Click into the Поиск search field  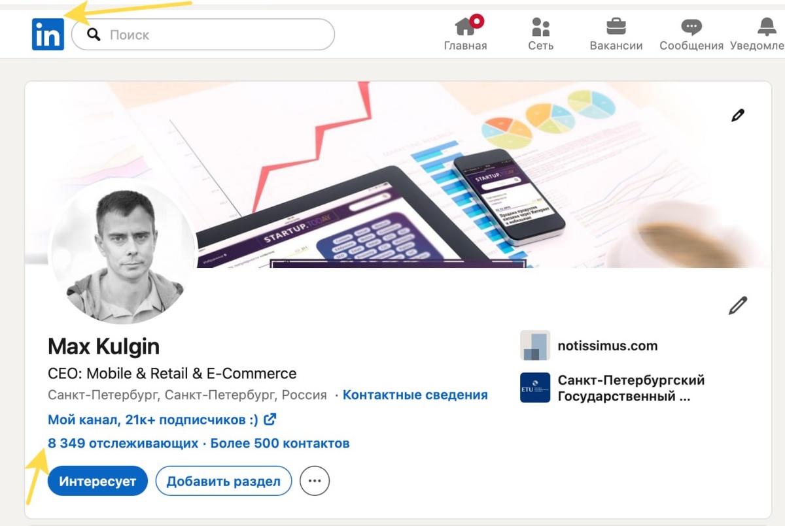203,35
